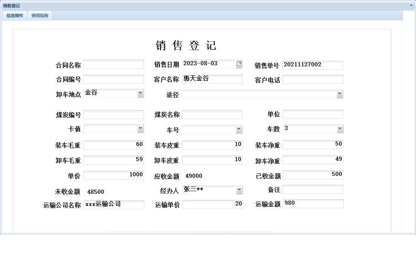Expand the 卡值 dropdown

tap(140, 129)
